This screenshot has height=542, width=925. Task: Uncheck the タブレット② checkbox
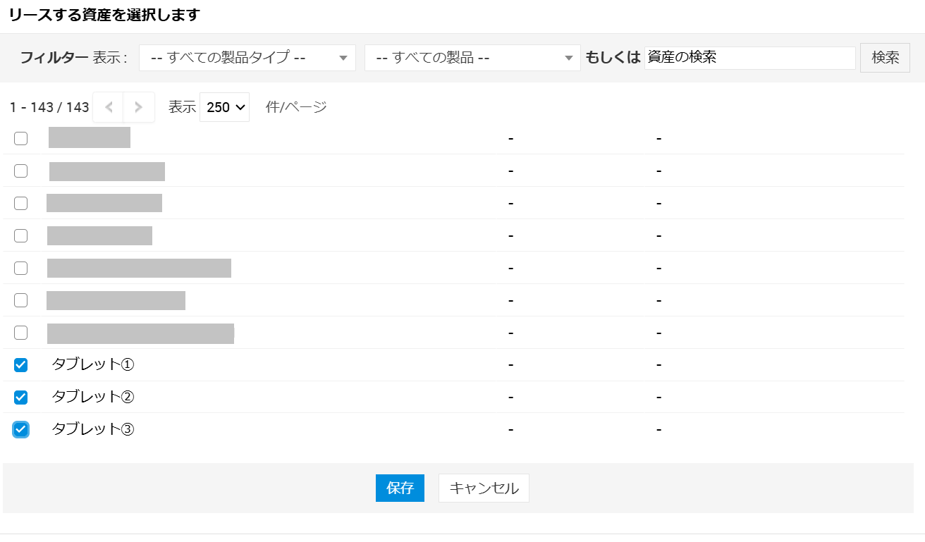pos(21,398)
